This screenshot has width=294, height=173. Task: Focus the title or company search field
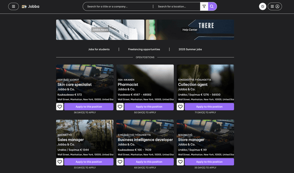point(119,6)
